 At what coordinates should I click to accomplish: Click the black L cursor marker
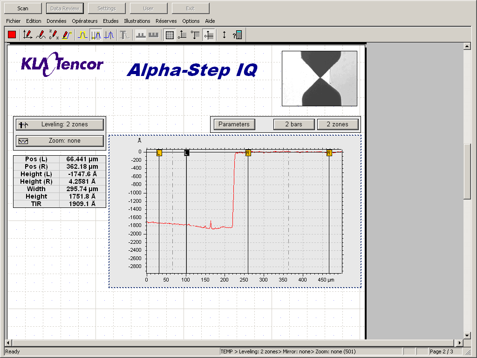tap(187, 153)
